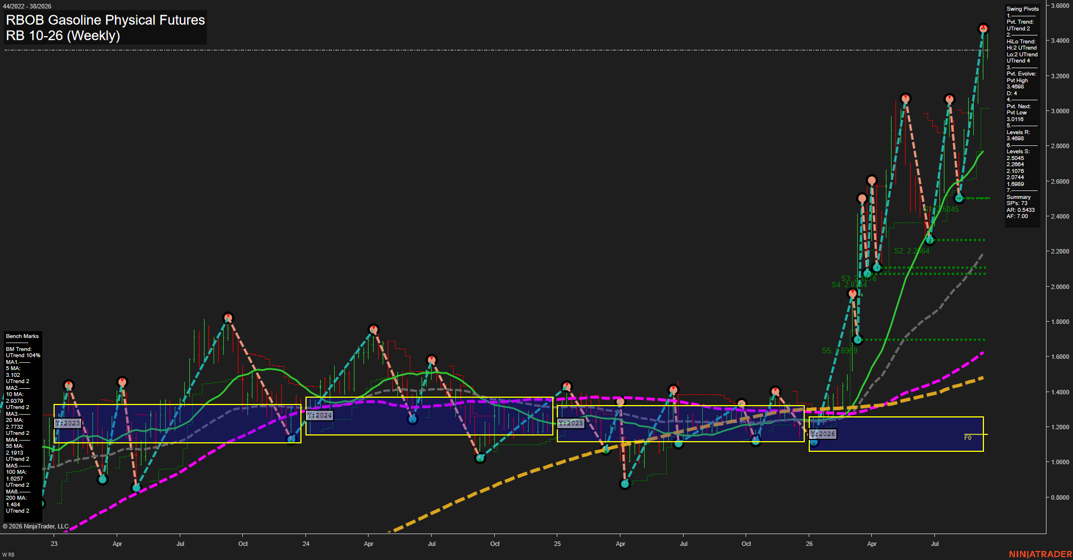The height and width of the screenshot is (560, 1073).
Task: Click the 3.6000 price axis label
Action: point(1060,6)
